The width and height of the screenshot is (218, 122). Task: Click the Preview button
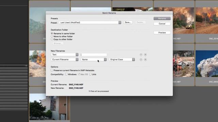click(162, 33)
